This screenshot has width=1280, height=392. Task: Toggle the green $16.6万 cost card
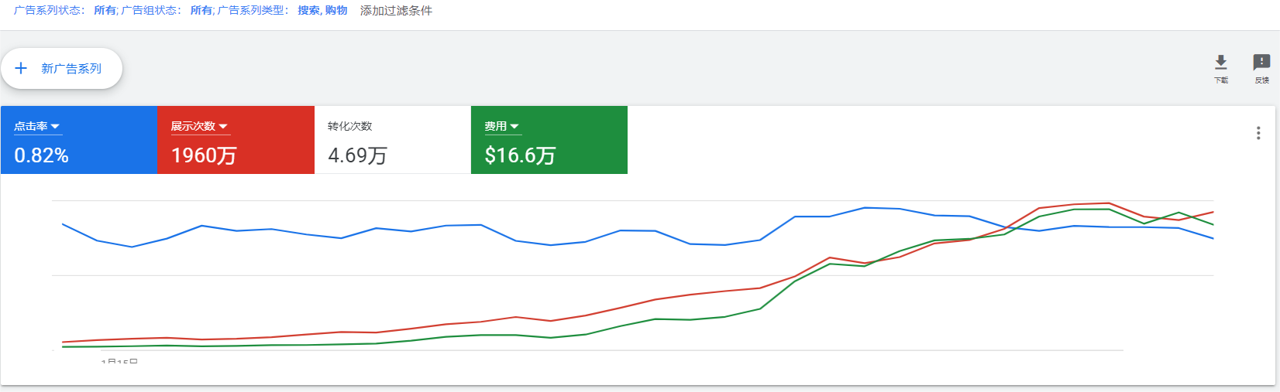(549, 140)
